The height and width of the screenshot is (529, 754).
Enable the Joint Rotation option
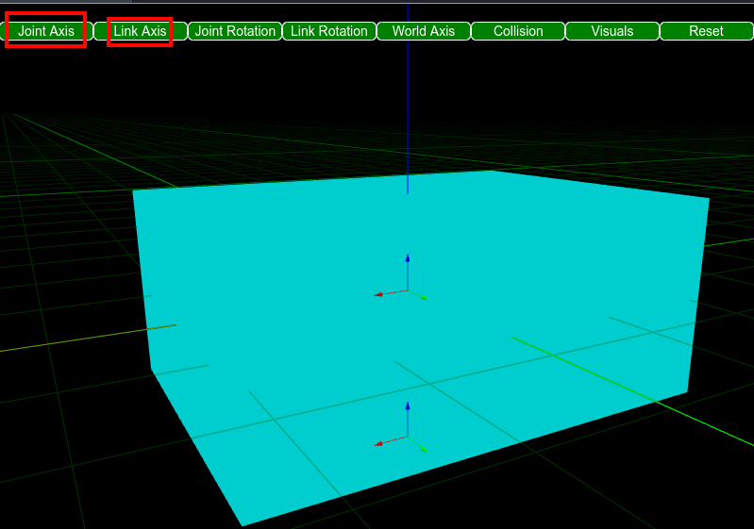[x=235, y=31]
